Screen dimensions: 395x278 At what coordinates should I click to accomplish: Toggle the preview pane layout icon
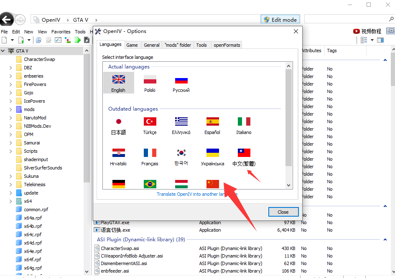pos(380,40)
